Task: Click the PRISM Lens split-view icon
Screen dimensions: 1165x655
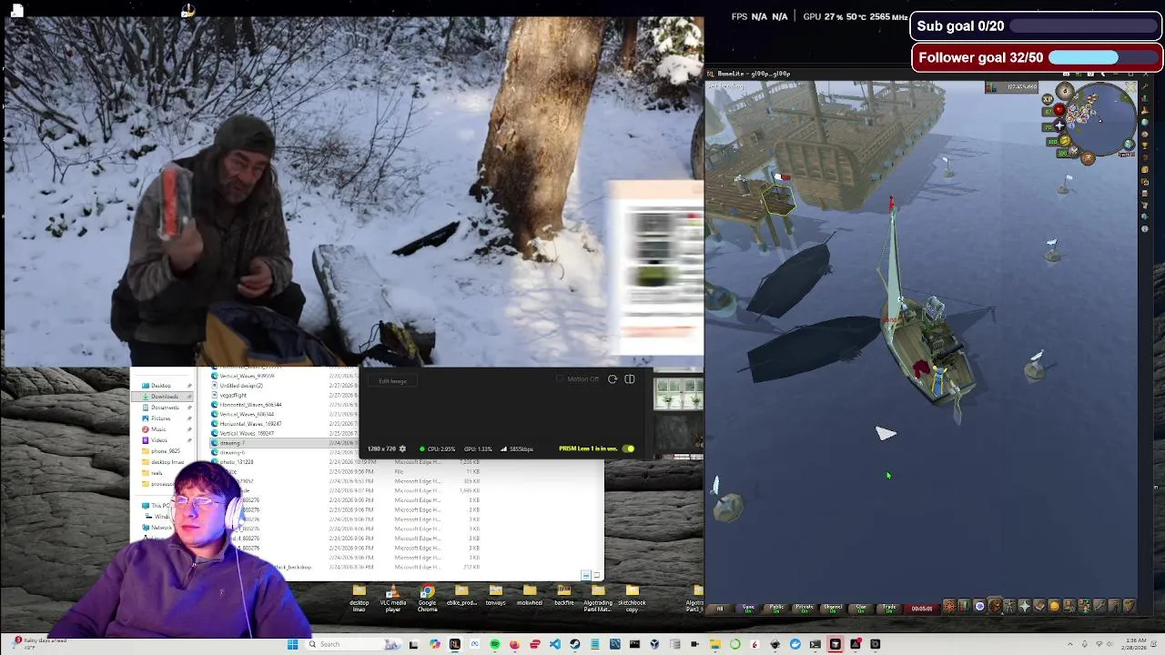Action: 629,379
